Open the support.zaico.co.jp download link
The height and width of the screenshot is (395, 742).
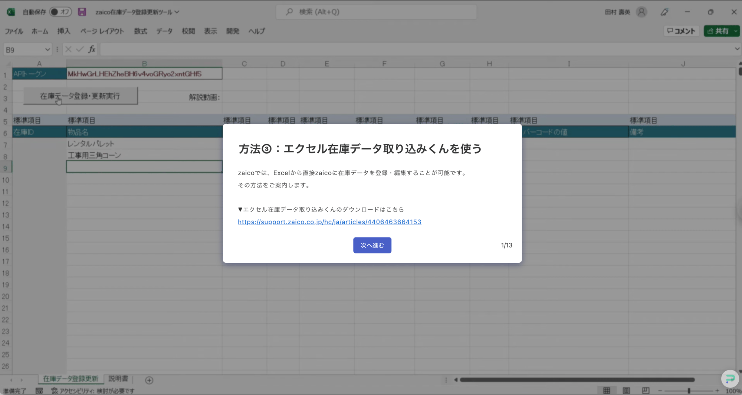coord(329,222)
